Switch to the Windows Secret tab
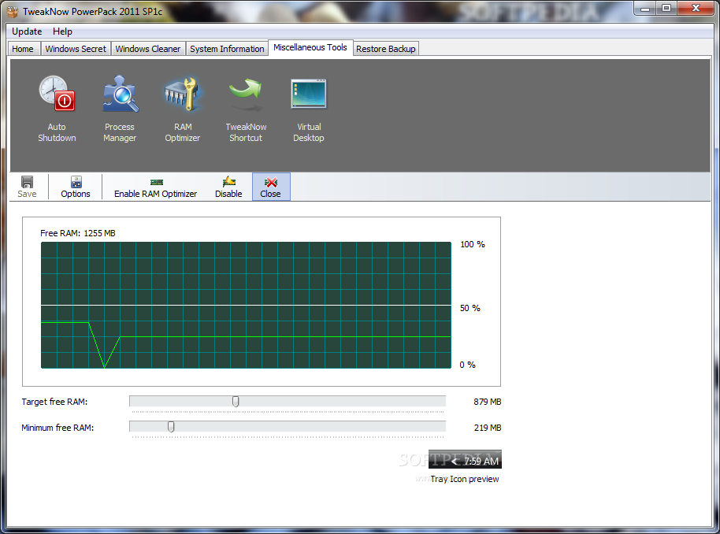Image resolution: width=720 pixels, height=534 pixels. 76,49
